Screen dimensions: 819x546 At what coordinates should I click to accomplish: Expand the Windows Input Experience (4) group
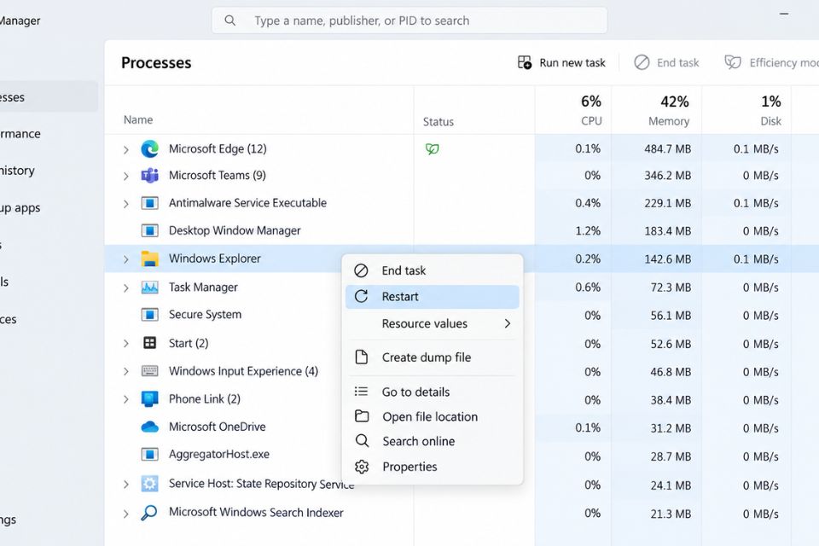pyautogui.click(x=126, y=372)
